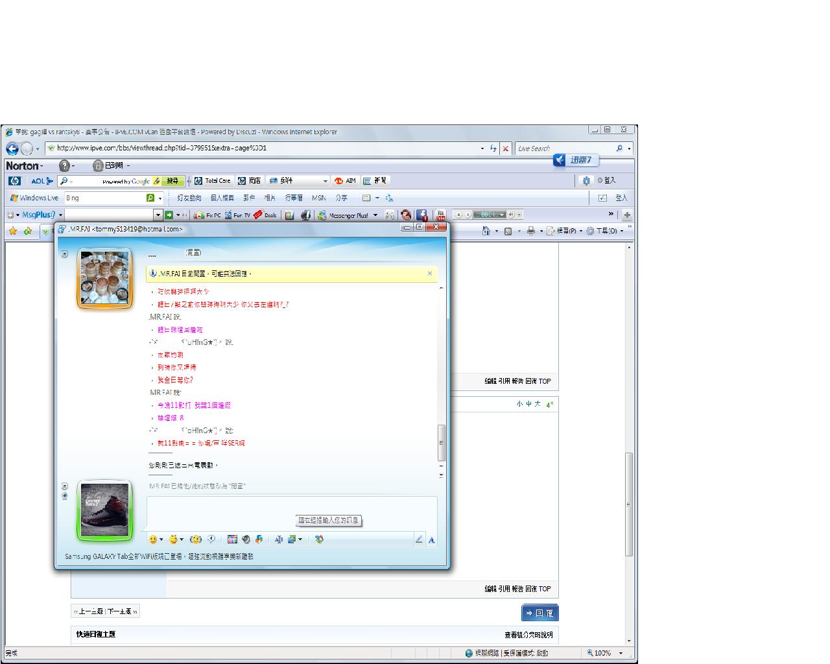
Task: Send a nudge from chat toolbar
Action: click(x=196, y=539)
